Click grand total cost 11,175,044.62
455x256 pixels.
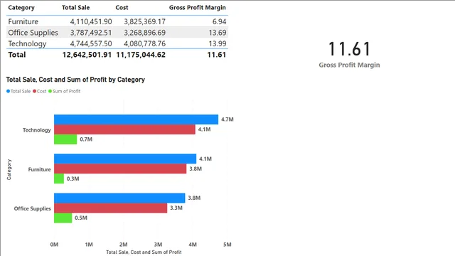click(x=141, y=55)
